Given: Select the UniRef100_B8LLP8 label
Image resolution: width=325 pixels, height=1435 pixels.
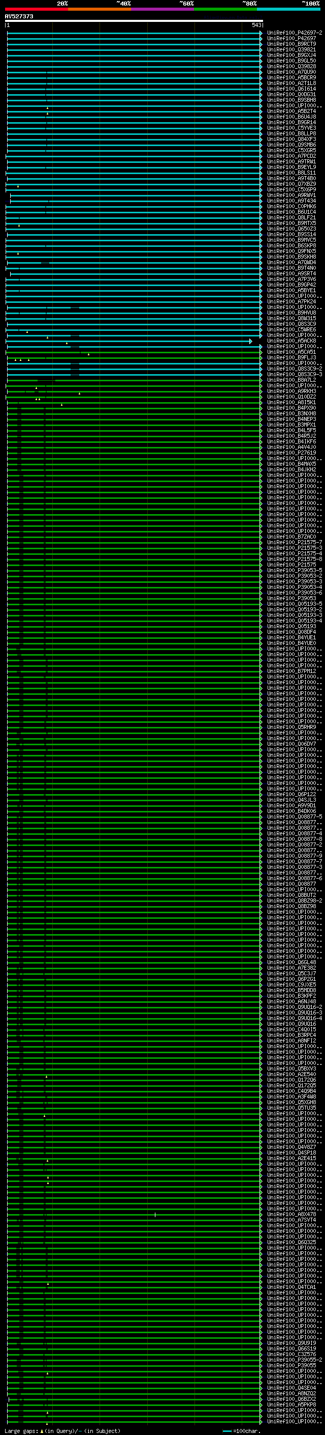Looking at the screenshot, I should click(x=291, y=134).
